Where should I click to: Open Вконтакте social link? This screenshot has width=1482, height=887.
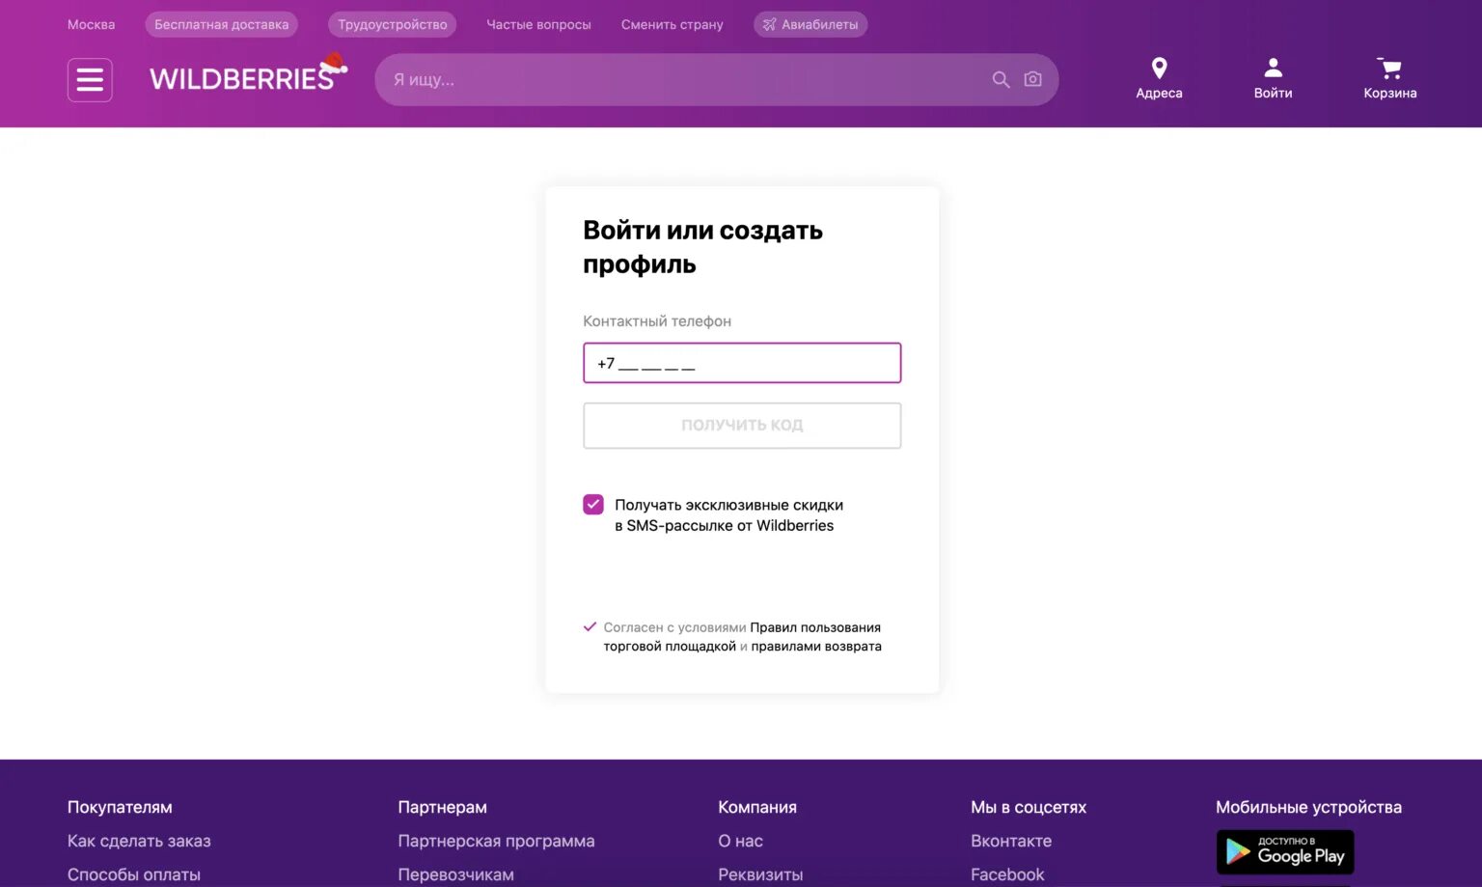1011,841
